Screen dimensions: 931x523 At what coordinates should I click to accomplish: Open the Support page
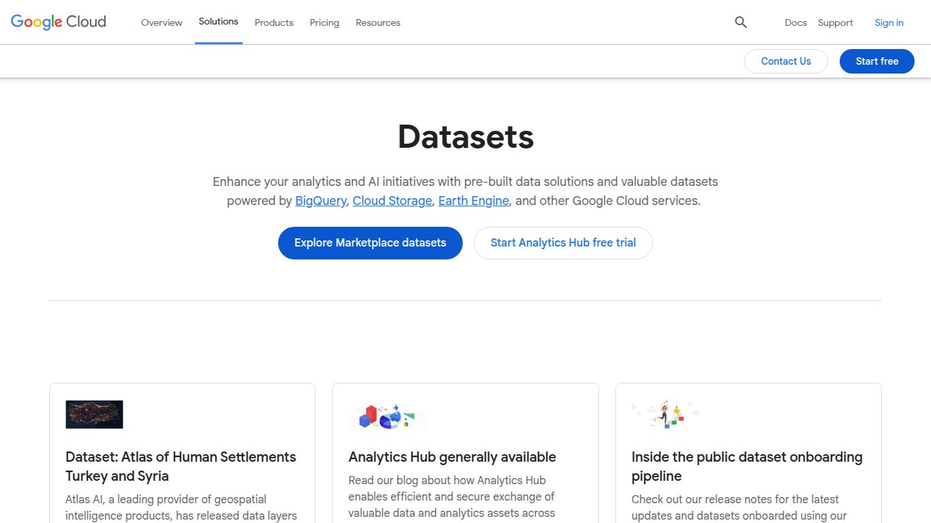coord(835,22)
